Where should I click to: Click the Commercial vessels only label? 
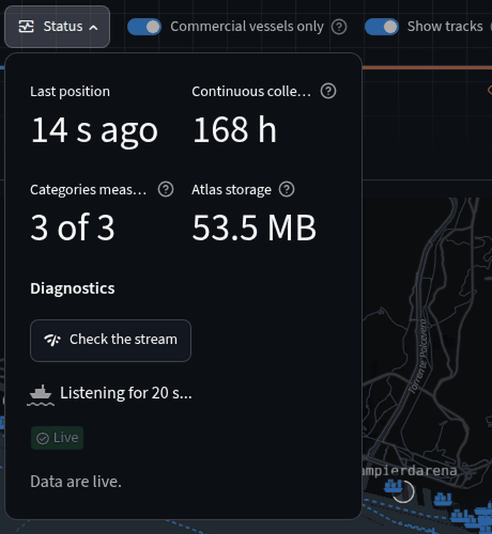tap(247, 26)
